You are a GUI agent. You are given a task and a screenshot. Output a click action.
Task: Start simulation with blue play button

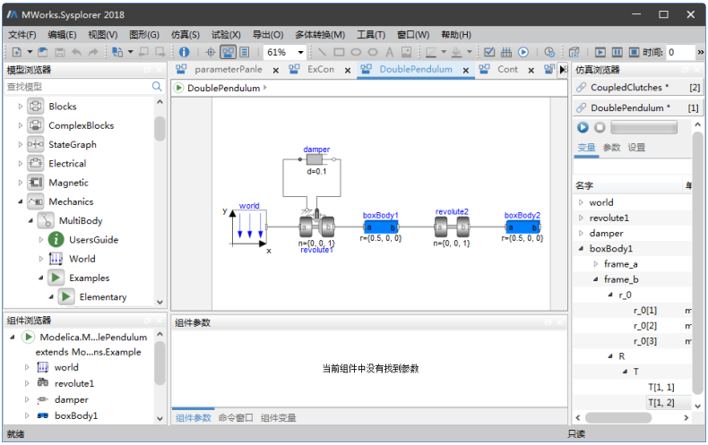coord(583,128)
